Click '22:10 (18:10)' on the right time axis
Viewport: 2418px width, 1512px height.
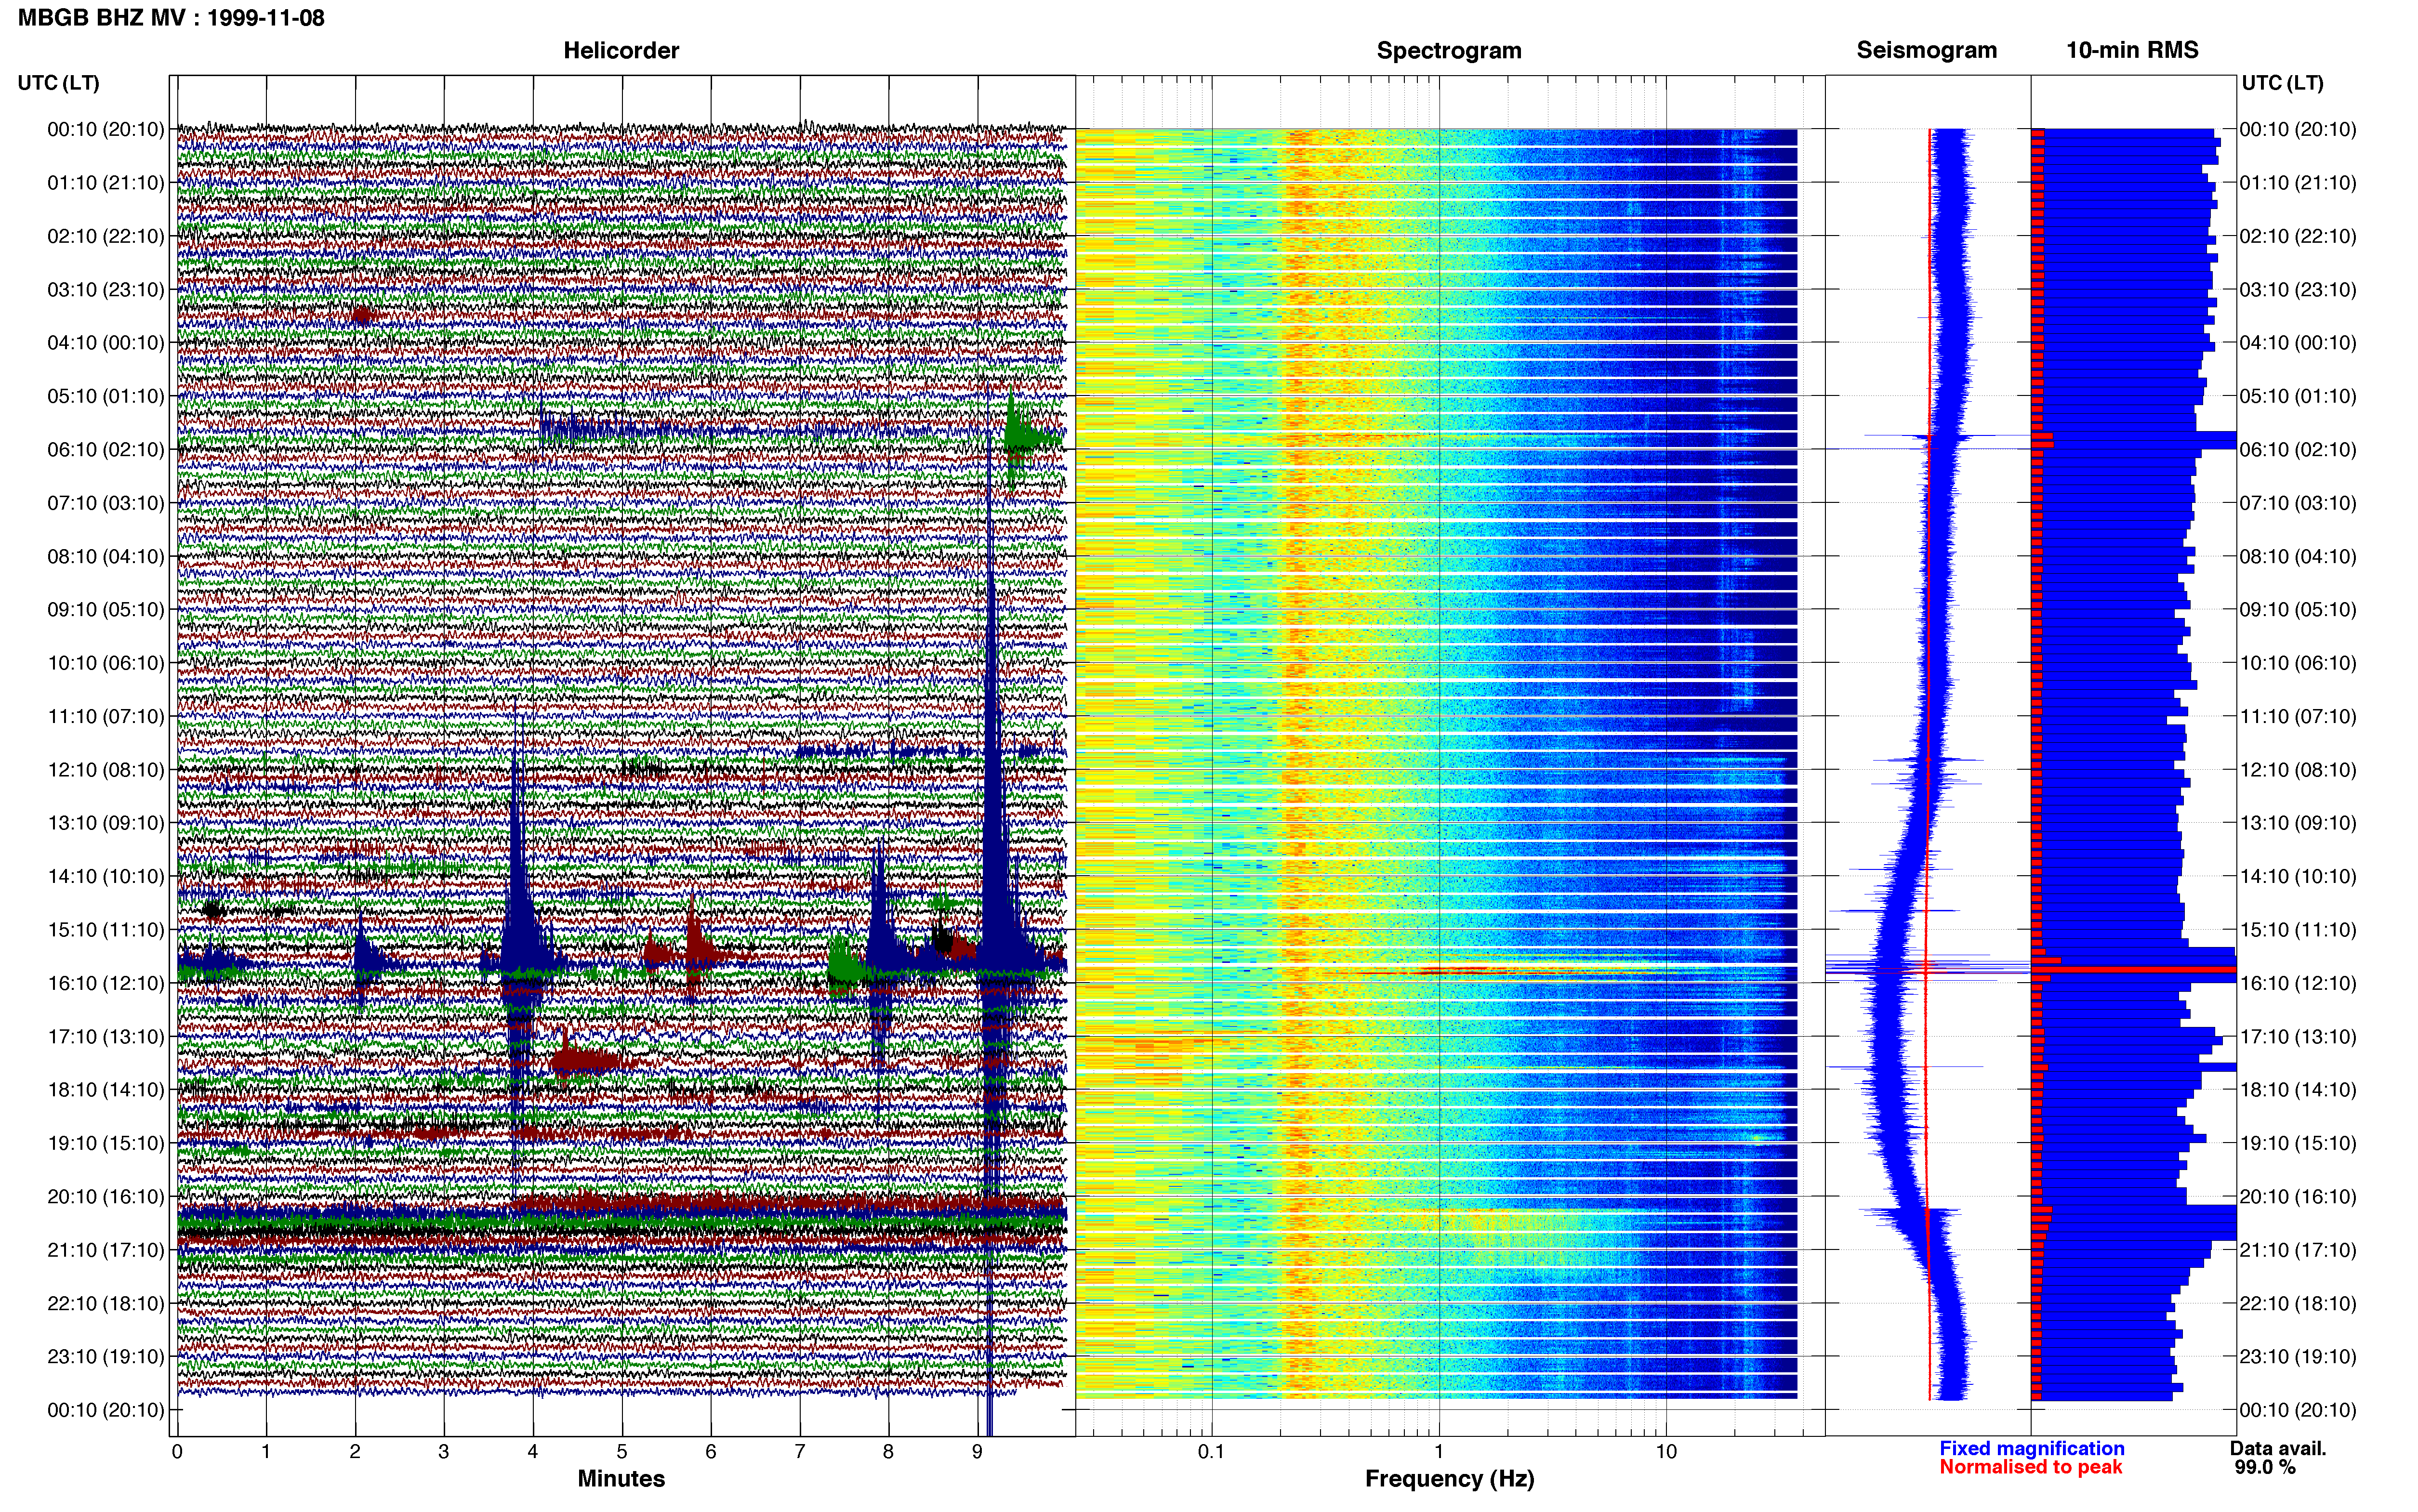tap(2298, 1304)
